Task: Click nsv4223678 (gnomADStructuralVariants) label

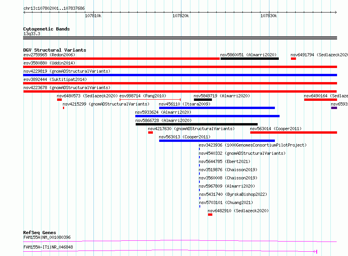Action: (x=67, y=88)
